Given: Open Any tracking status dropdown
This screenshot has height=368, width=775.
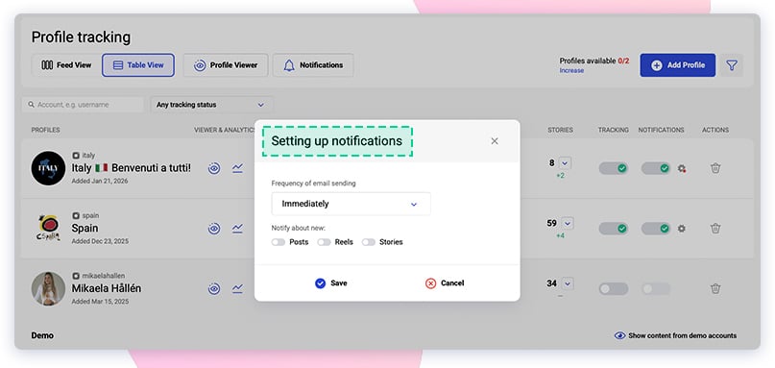Looking at the screenshot, I should [x=211, y=105].
